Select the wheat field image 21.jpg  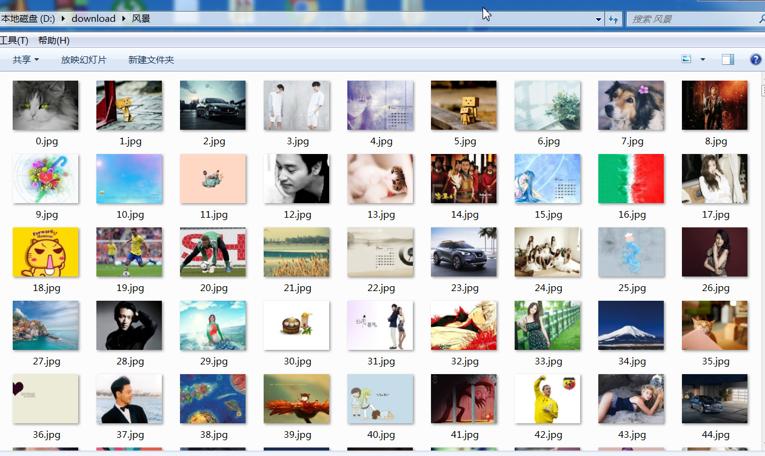[296, 252]
